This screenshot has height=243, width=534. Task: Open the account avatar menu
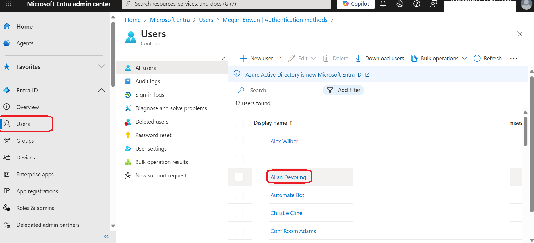coord(526,4)
